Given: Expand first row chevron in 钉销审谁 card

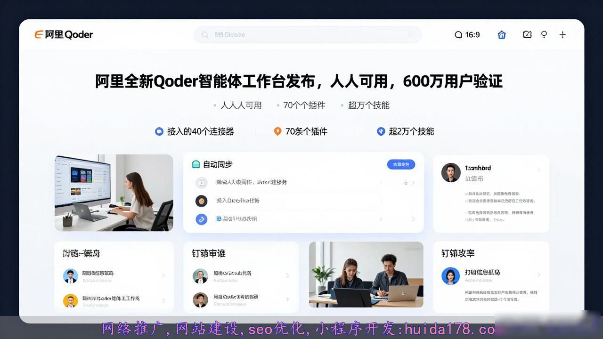Looking at the screenshot, I should click(x=287, y=275).
